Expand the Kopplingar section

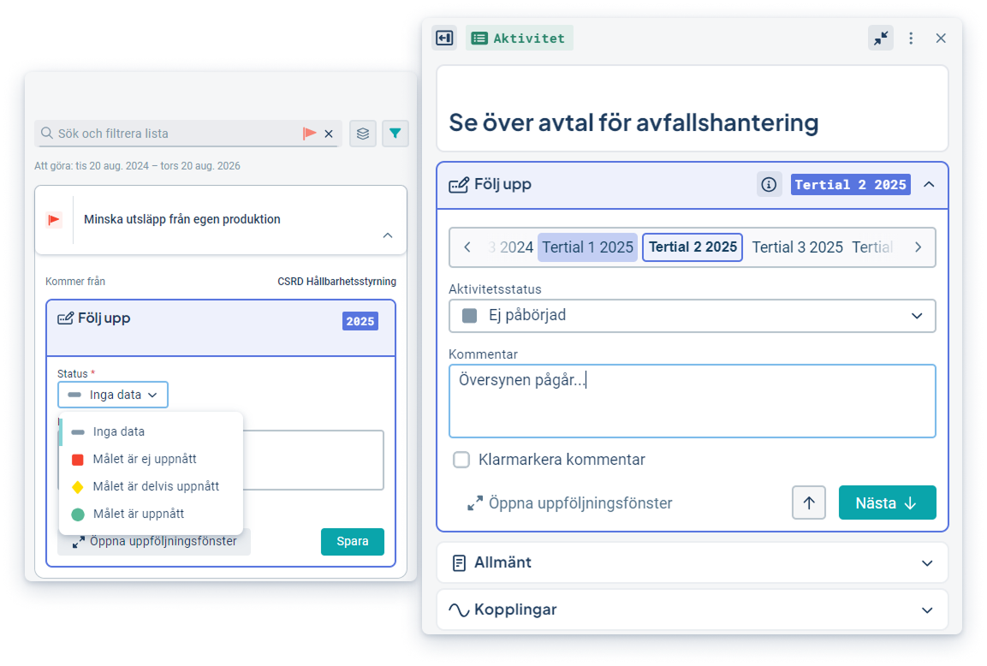[927, 610]
